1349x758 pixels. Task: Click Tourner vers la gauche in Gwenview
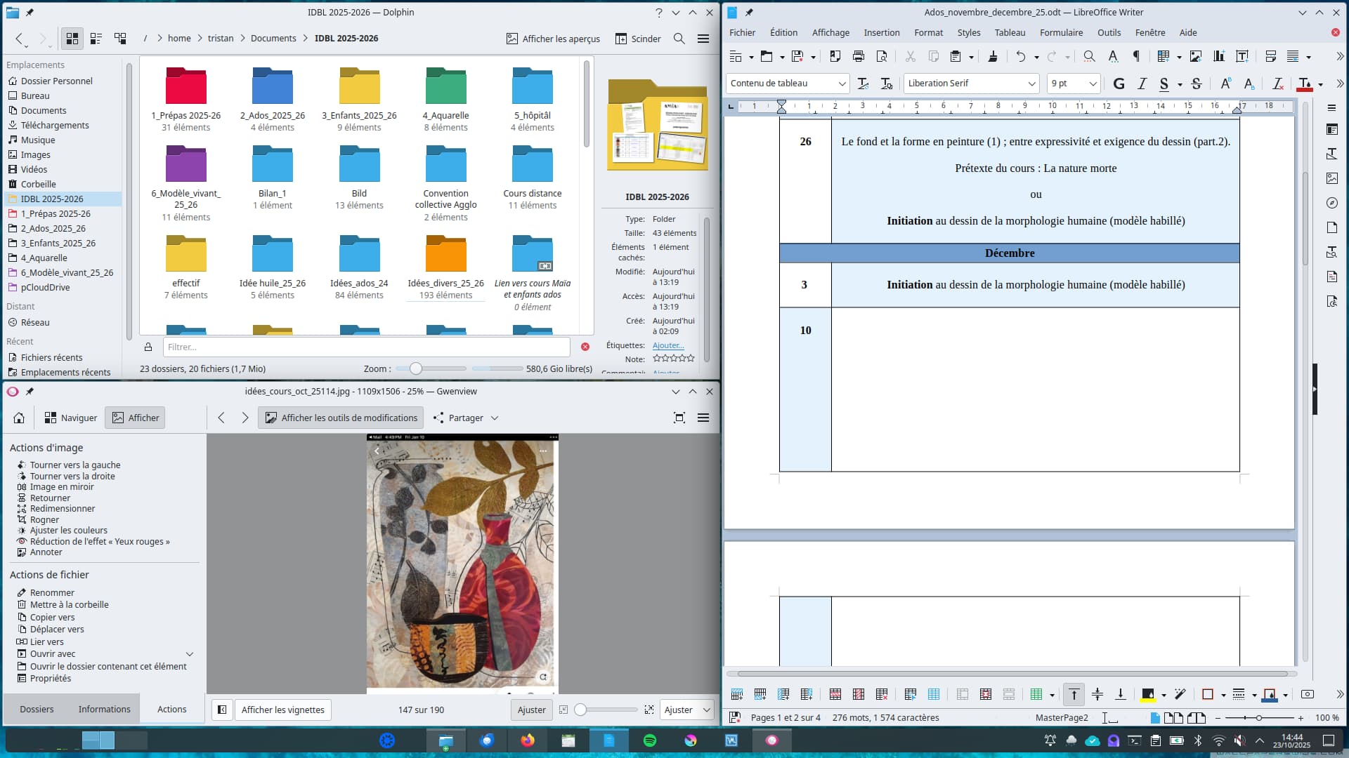click(x=75, y=465)
